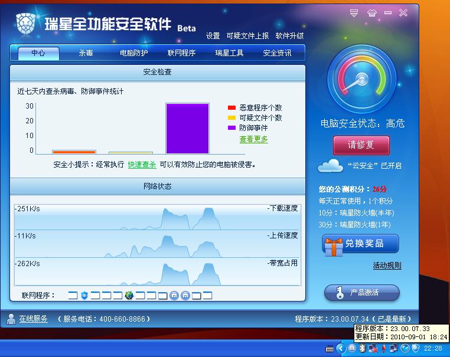This screenshot has height=357, width=450.
Task: Click the 程序版本：23.00.07.34 version text
Action: pyautogui.click(x=332, y=319)
